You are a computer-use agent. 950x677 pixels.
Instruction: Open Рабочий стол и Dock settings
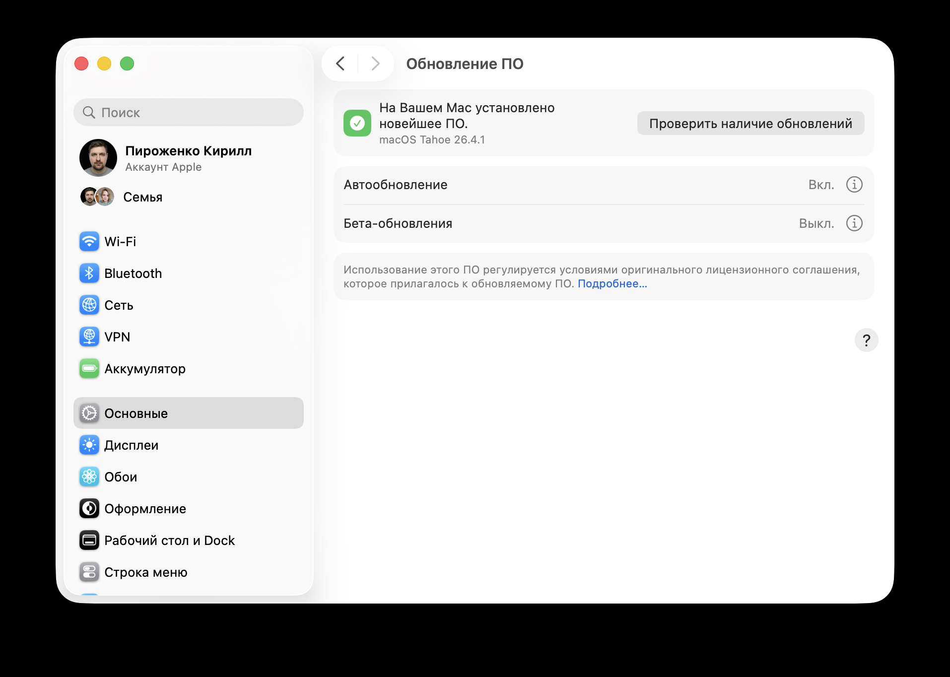tap(169, 540)
